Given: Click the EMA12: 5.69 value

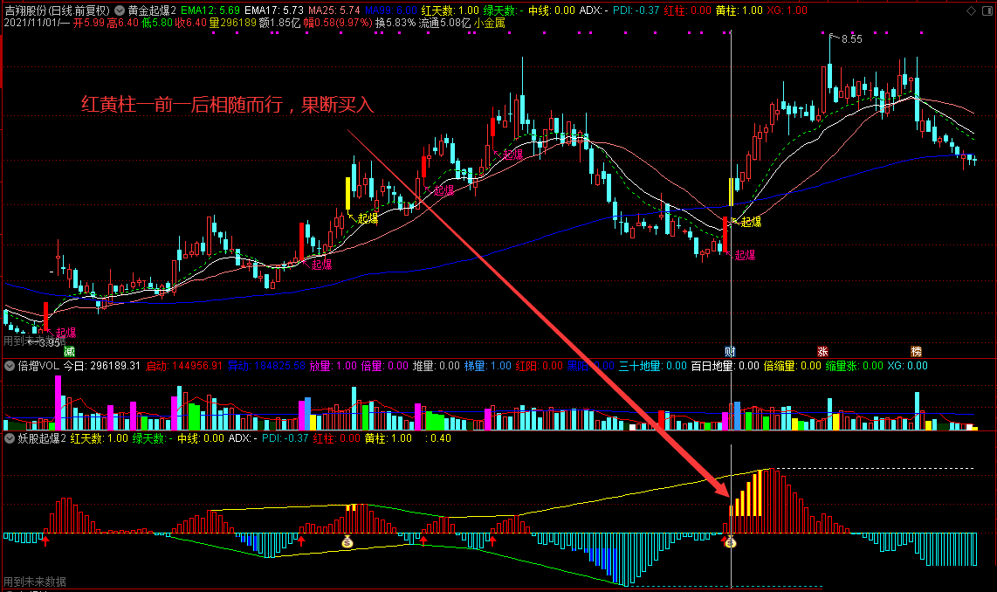Looking at the screenshot, I should tap(210, 10).
